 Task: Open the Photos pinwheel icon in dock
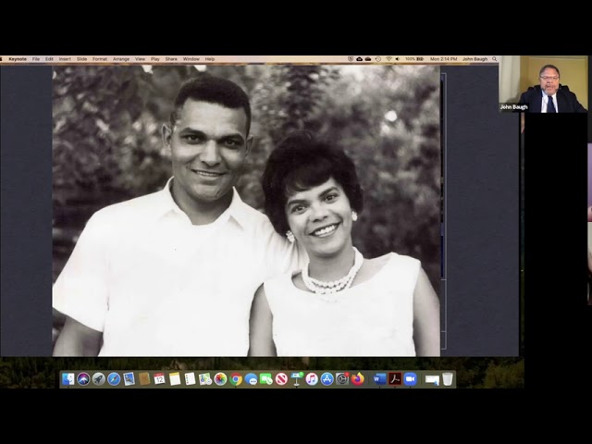point(220,379)
